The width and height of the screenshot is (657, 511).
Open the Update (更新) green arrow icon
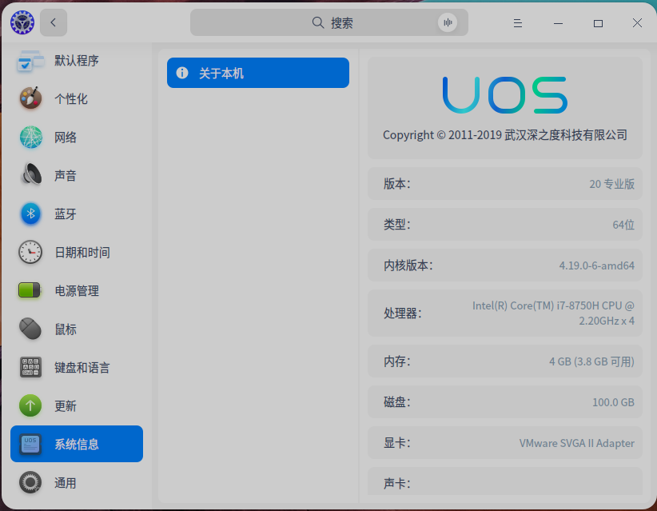pyautogui.click(x=30, y=405)
